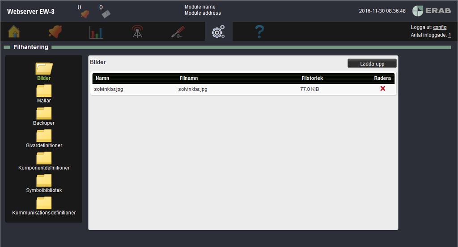Select solvinklar.jpg in the Namn column

(x=109, y=89)
